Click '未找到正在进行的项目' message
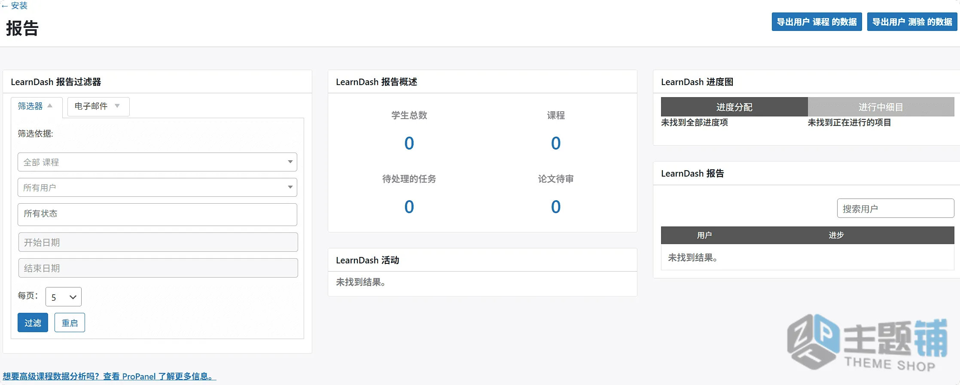The image size is (960, 385). point(849,123)
